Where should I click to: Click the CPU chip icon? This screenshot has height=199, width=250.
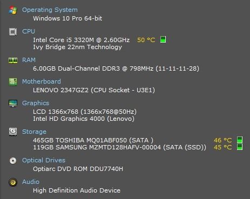point(13,32)
